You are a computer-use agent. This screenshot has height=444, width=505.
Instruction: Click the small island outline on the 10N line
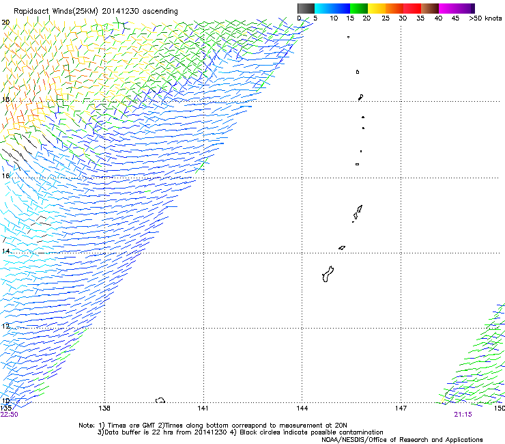tap(160, 400)
